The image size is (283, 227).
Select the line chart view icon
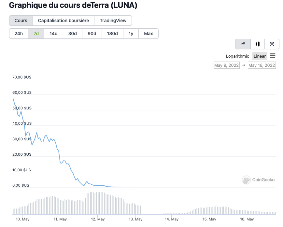point(243,44)
